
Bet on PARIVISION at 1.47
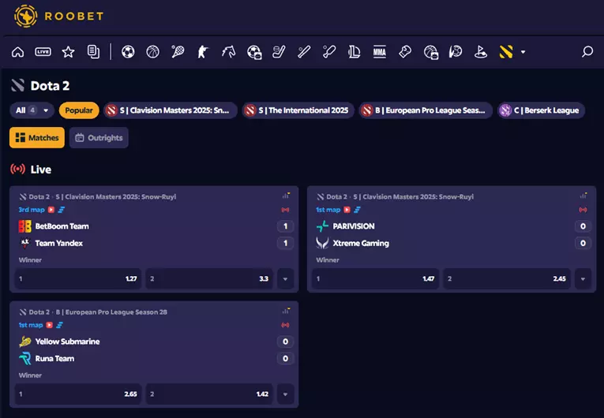point(376,278)
